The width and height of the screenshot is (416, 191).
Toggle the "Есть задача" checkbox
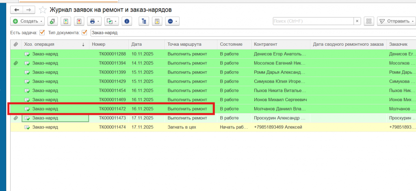42,33
